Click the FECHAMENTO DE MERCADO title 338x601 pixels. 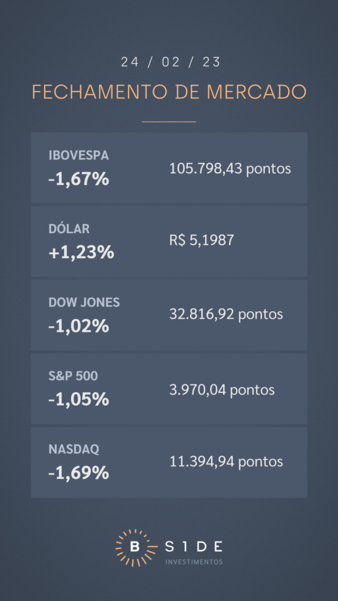[x=169, y=92]
